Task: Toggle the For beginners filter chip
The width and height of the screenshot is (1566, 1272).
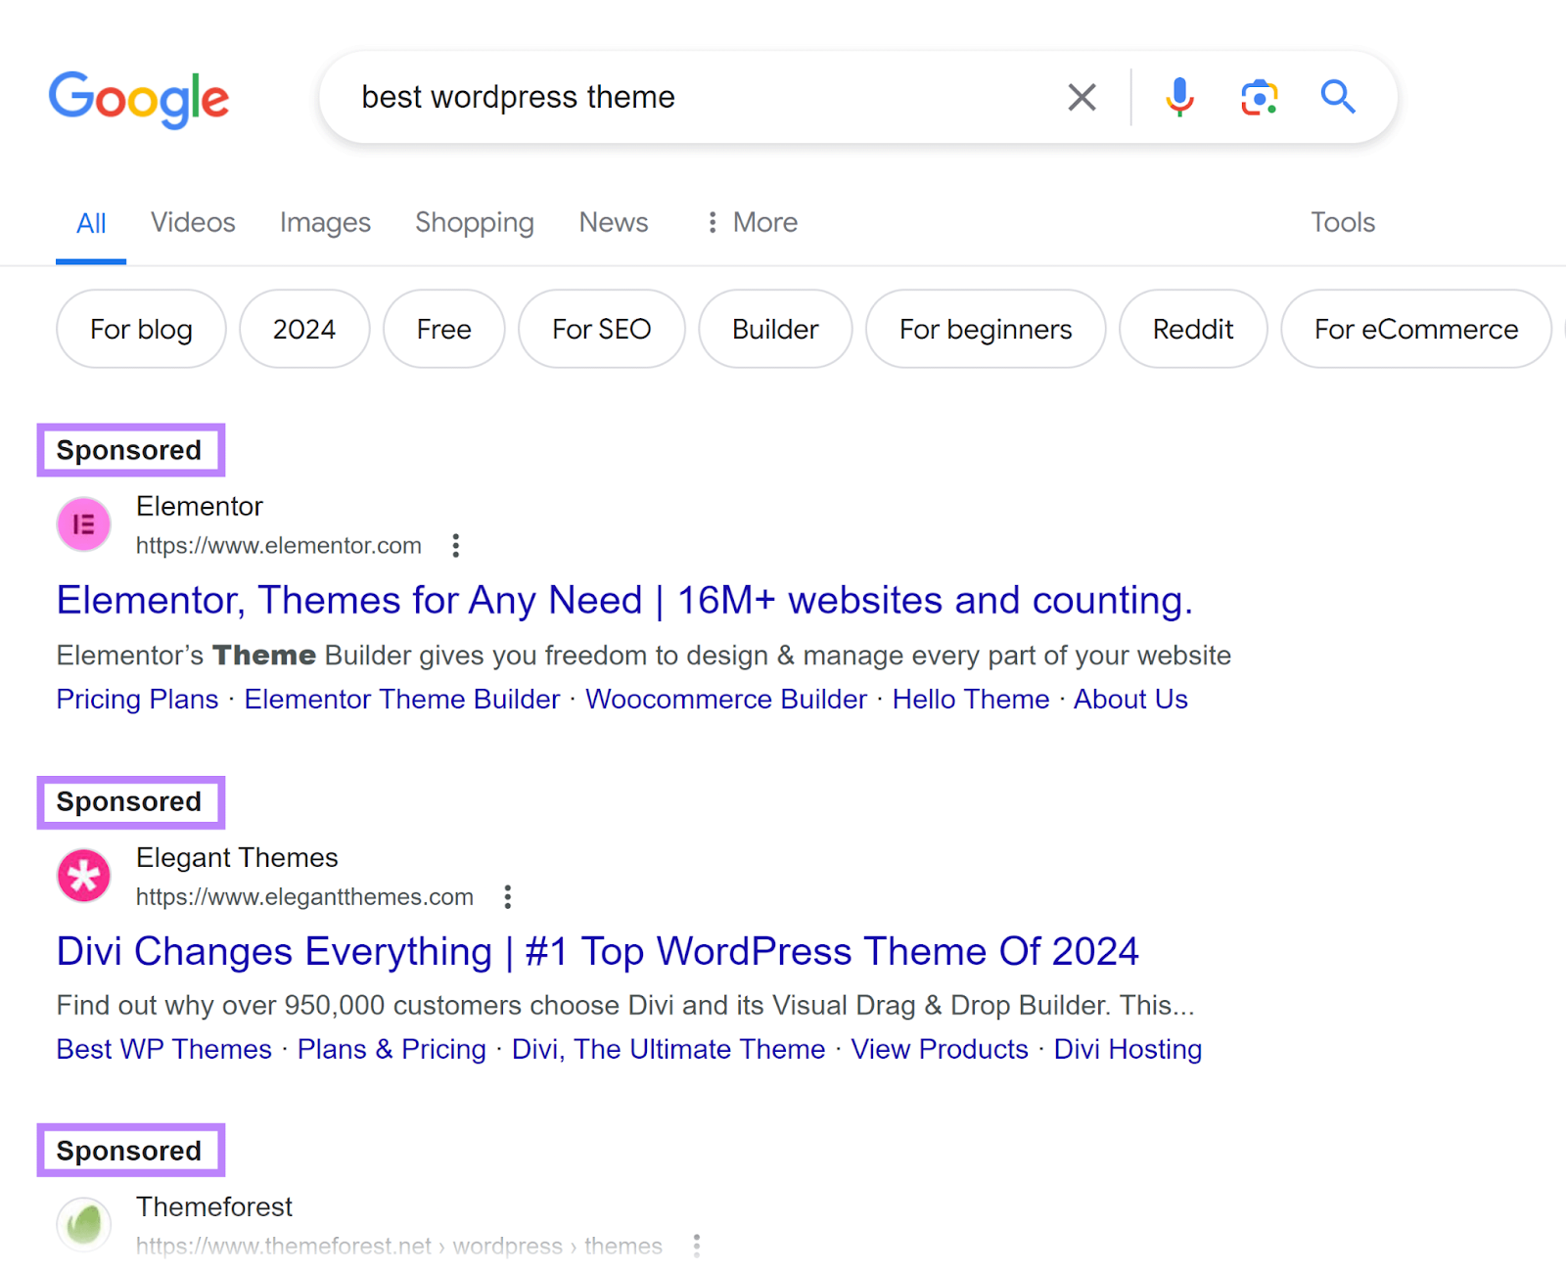Action: coord(985,329)
